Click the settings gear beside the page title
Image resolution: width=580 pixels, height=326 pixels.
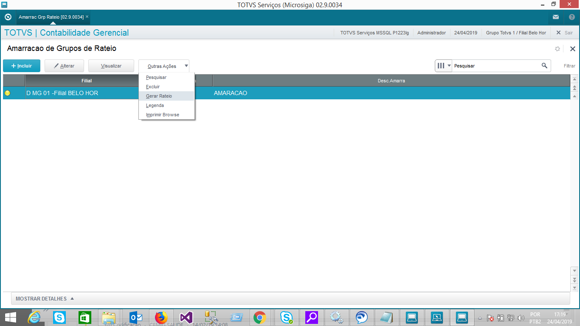click(557, 49)
